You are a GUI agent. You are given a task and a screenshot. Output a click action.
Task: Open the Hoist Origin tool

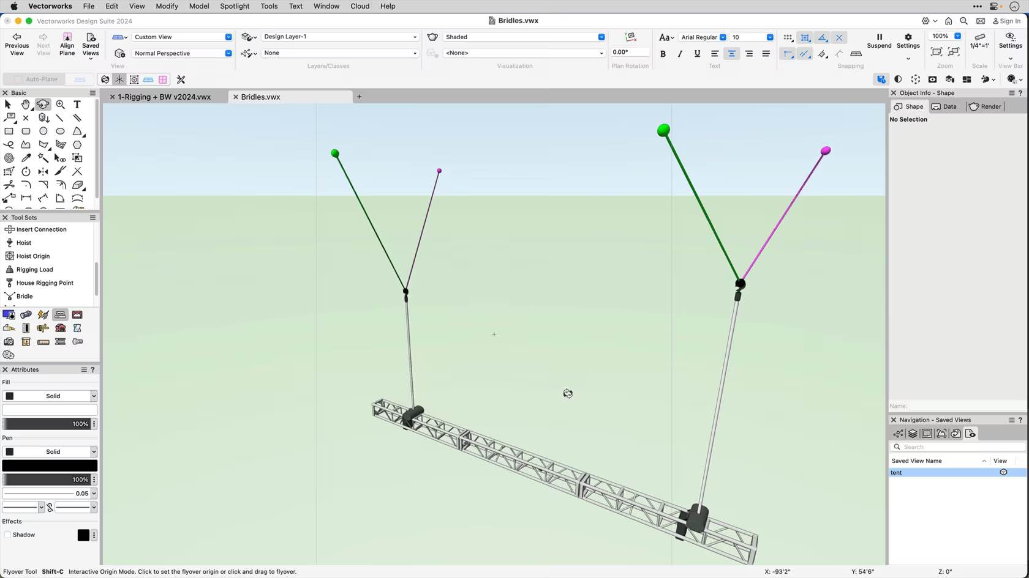[32, 256]
